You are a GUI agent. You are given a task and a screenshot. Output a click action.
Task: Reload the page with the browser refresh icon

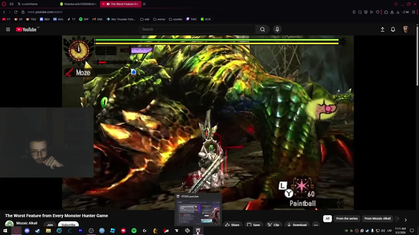[x=16, y=12]
